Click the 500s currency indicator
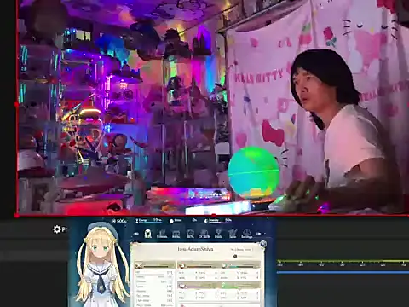Viewport: 409px width, 307px height. click(119, 221)
